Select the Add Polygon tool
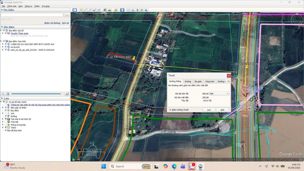The image size is (304, 171). [86, 10]
